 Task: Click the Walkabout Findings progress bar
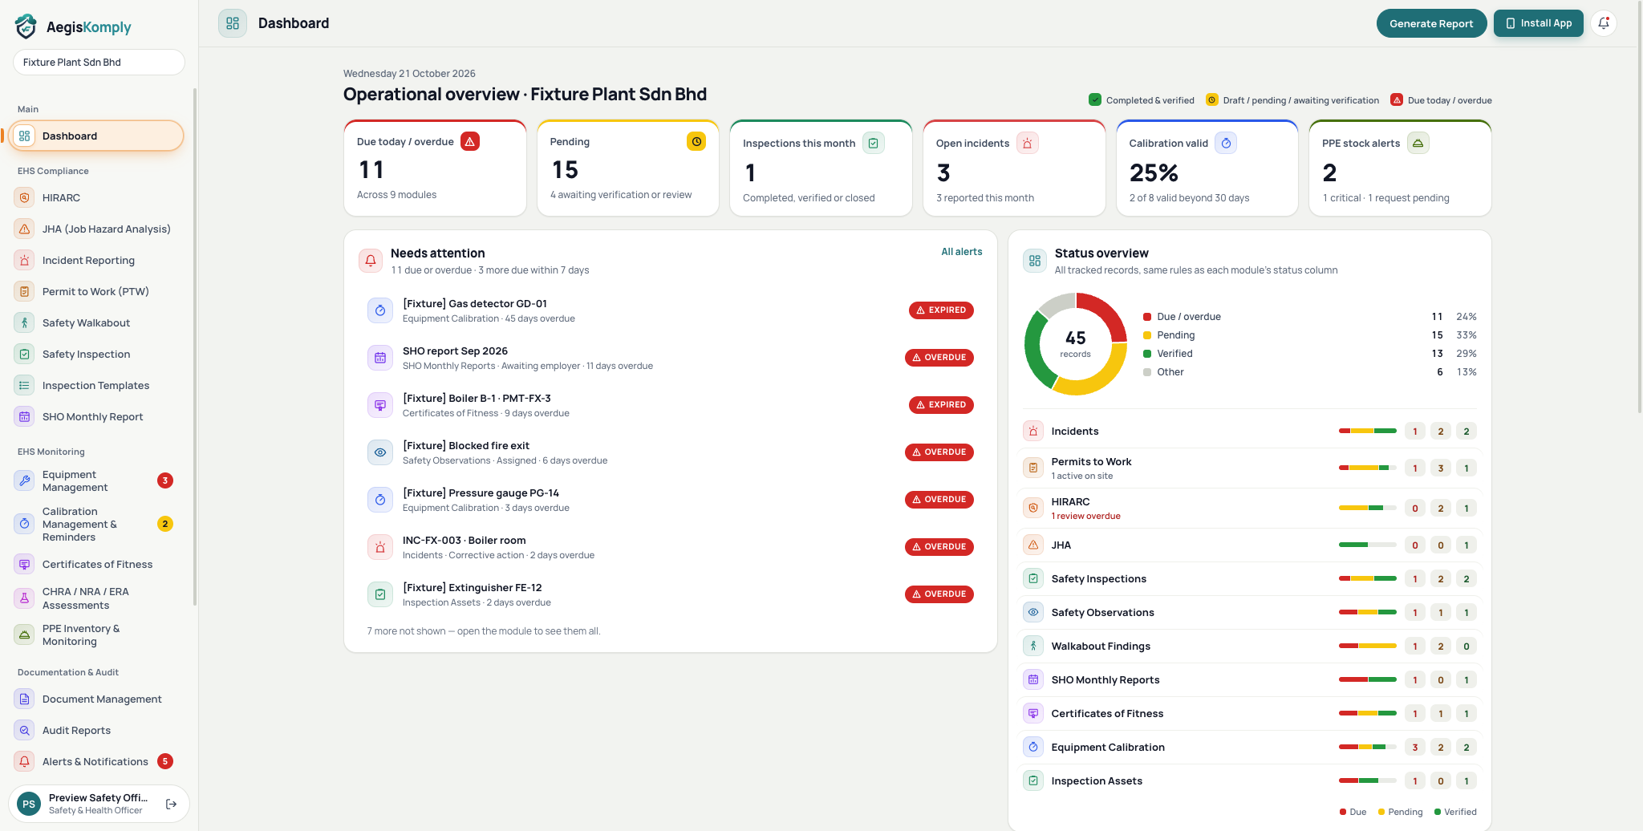pos(1367,646)
